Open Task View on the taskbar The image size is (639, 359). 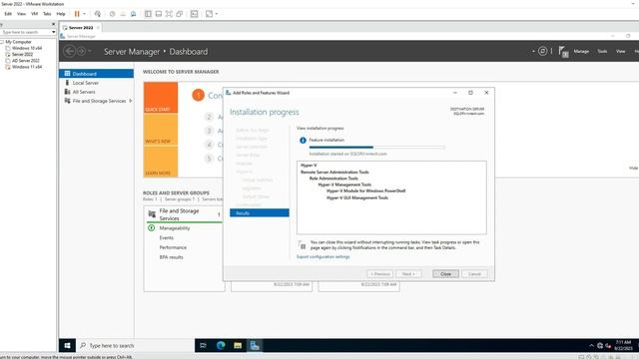pyautogui.click(x=203, y=346)
